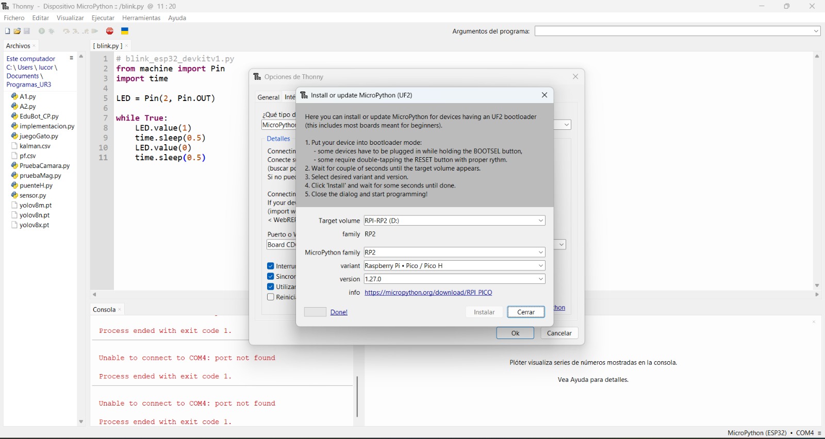Open the Archivos panel menu icon
Viewport: 825px width, 439px height.
tap(72, 58)
